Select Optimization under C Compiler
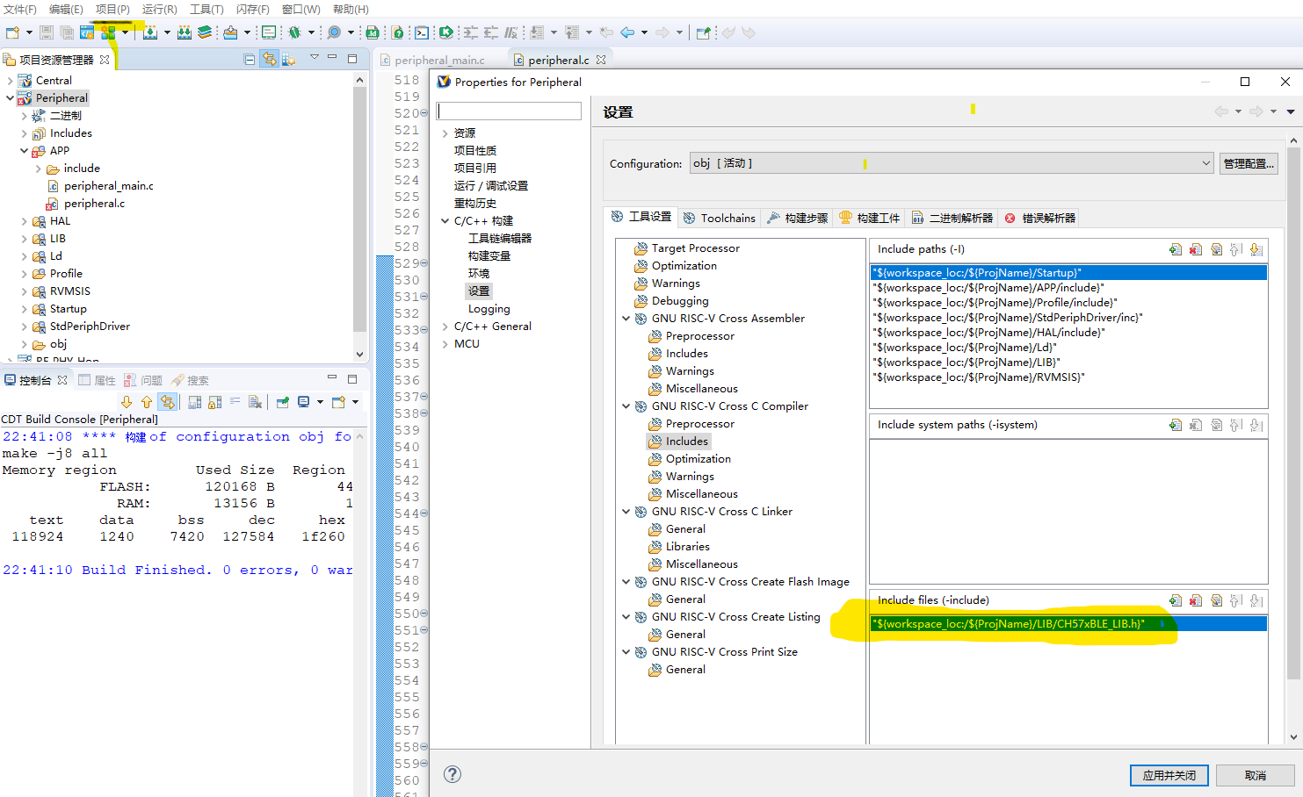Screen dimensions: 1303x797 pyautogui.click(x=699, y=459)
